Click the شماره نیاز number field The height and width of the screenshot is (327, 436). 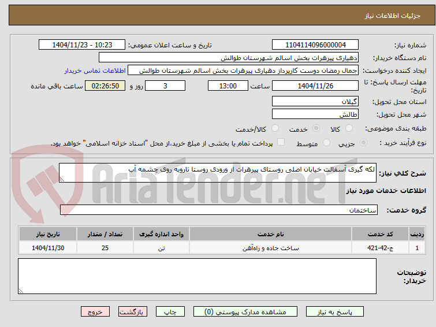[x=315, y=45]
